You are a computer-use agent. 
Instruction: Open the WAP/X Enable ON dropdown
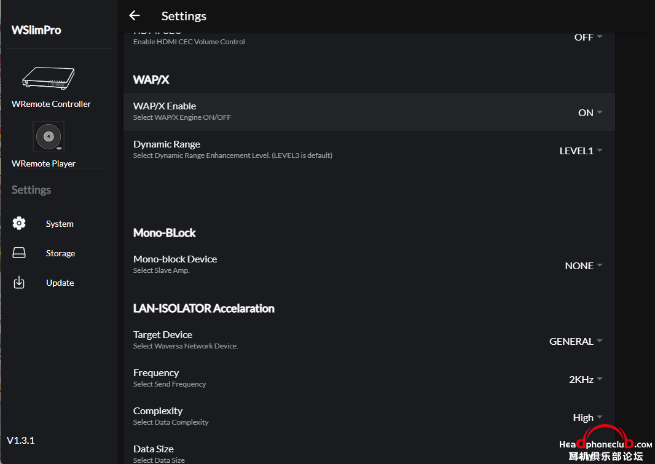(x=590, y=112)
